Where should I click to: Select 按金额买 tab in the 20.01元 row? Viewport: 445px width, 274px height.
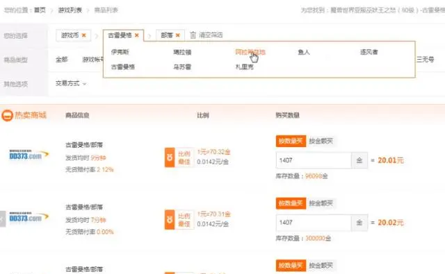point(321,141)
